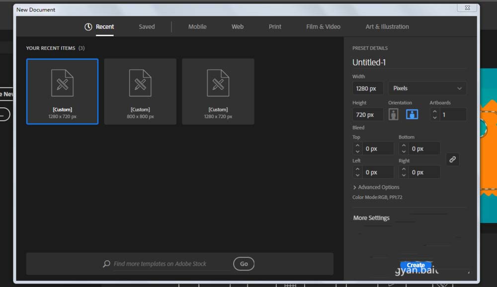Choose landscape orientation
This screenshot has width=497, height=287.
pos(412,114)
